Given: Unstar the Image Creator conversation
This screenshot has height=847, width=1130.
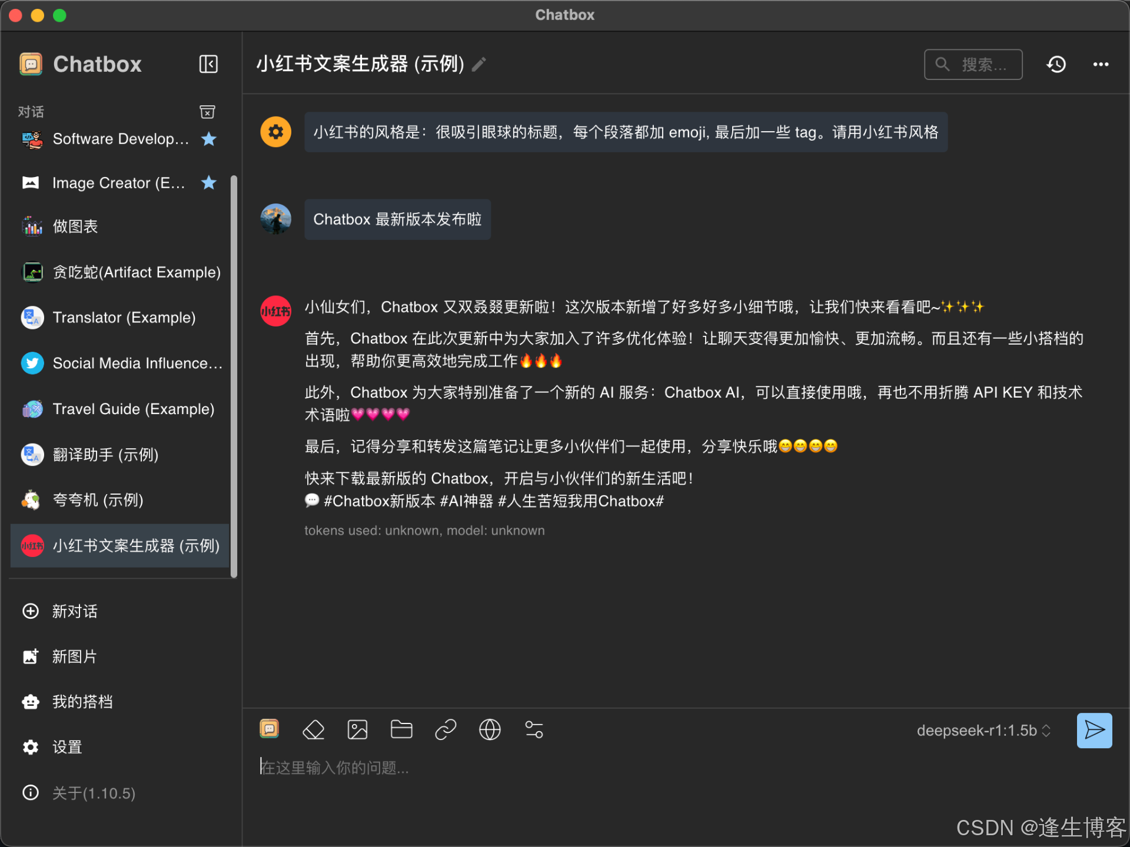Looking at the screenshot, I should click(x=208, y=183).
